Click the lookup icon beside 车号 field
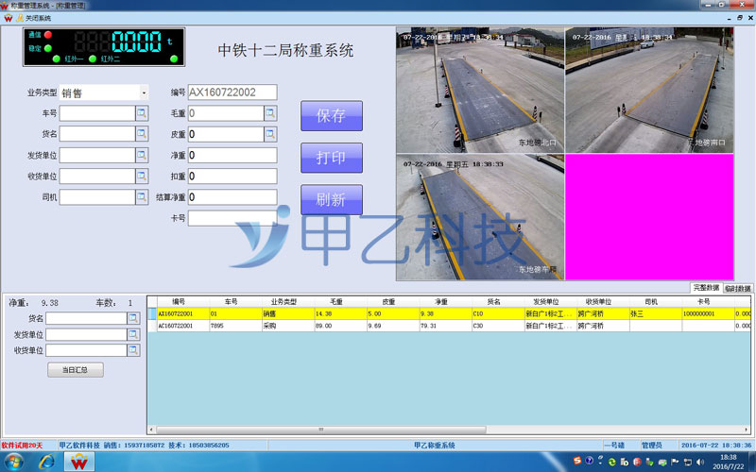Screen dimensions: 756x472 coord(142,113)
